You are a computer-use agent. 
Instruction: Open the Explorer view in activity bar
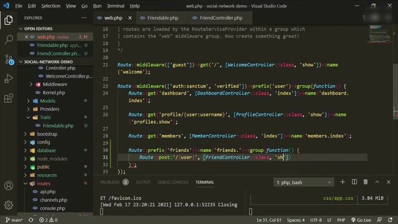coord(8,20)
